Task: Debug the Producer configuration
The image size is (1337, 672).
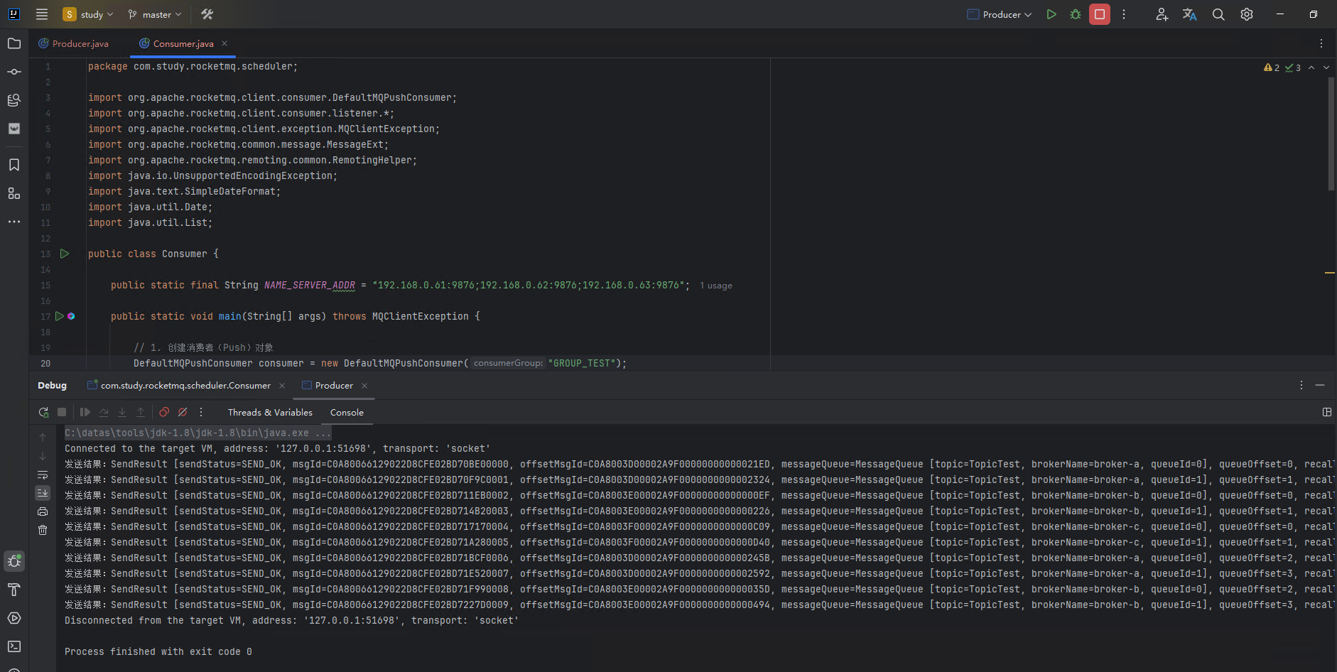Action: [x=1076, y=14]
